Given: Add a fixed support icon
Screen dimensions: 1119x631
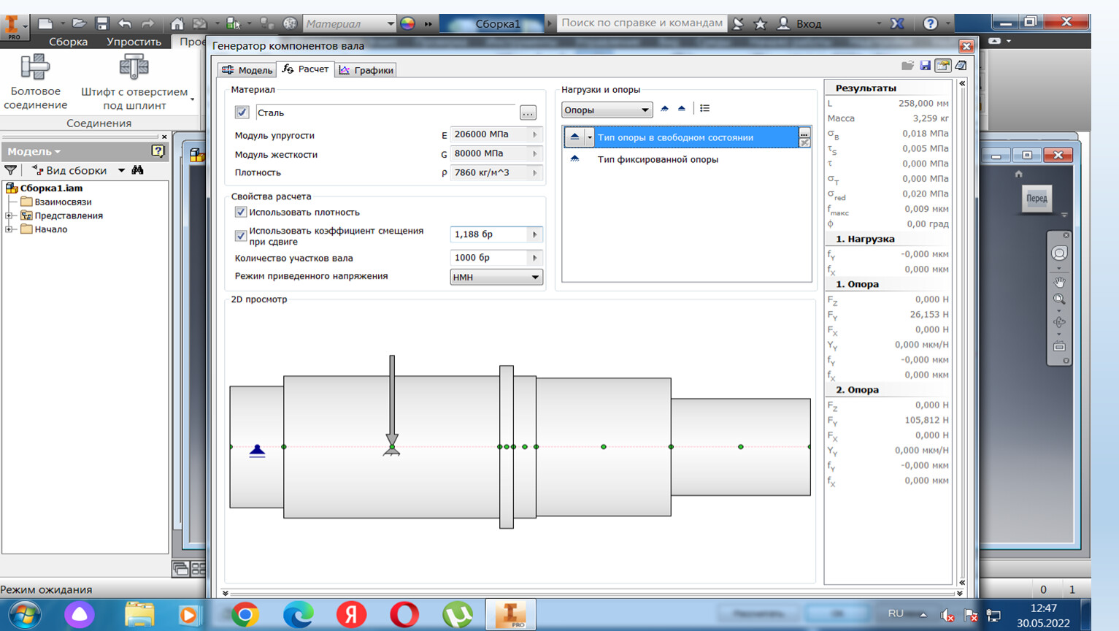Looking at the screenshot, I should pyautogui.click(x=664, y=109).
